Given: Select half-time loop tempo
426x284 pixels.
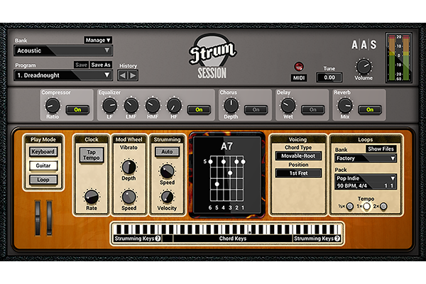Looking at the screenshot, I should point(350,207).
